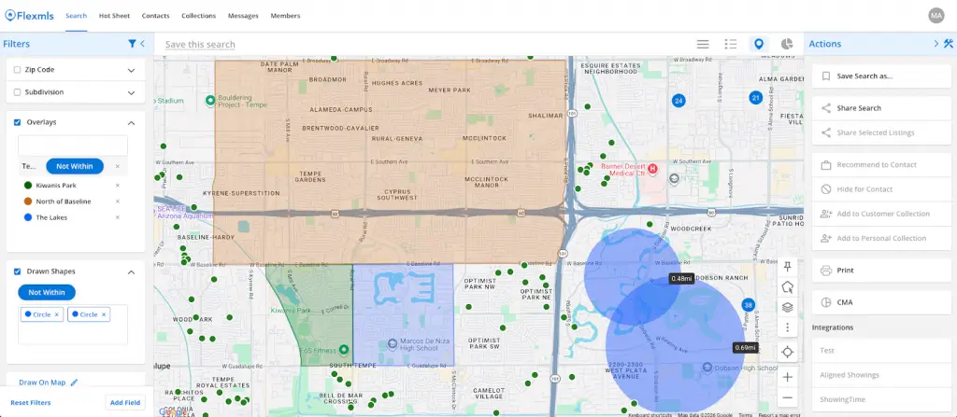Toggle Not Within in Drawn Shapes section
Image resolution: width=957 pixels, height=417 pixels.
pyautogui.click(x=47, y=292)
